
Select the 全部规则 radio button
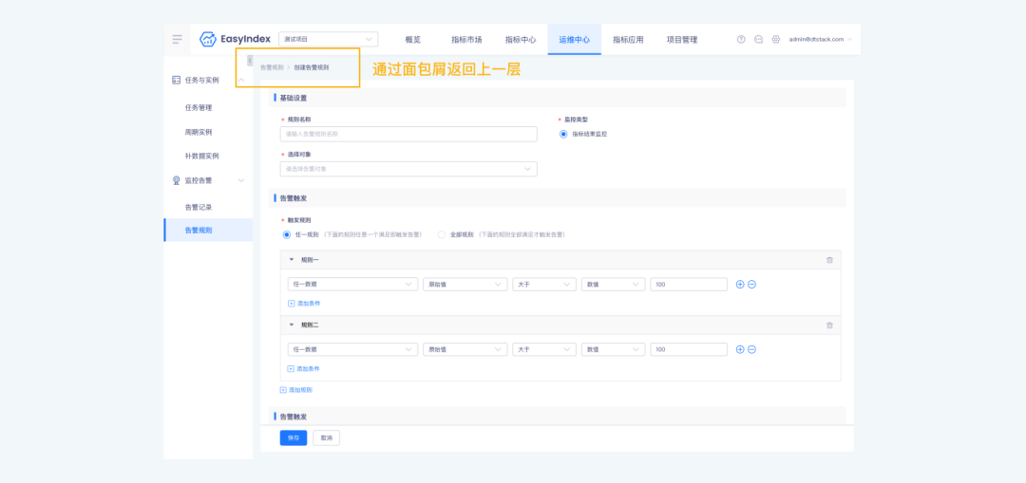pyautogui.click(x=441, y=233)
